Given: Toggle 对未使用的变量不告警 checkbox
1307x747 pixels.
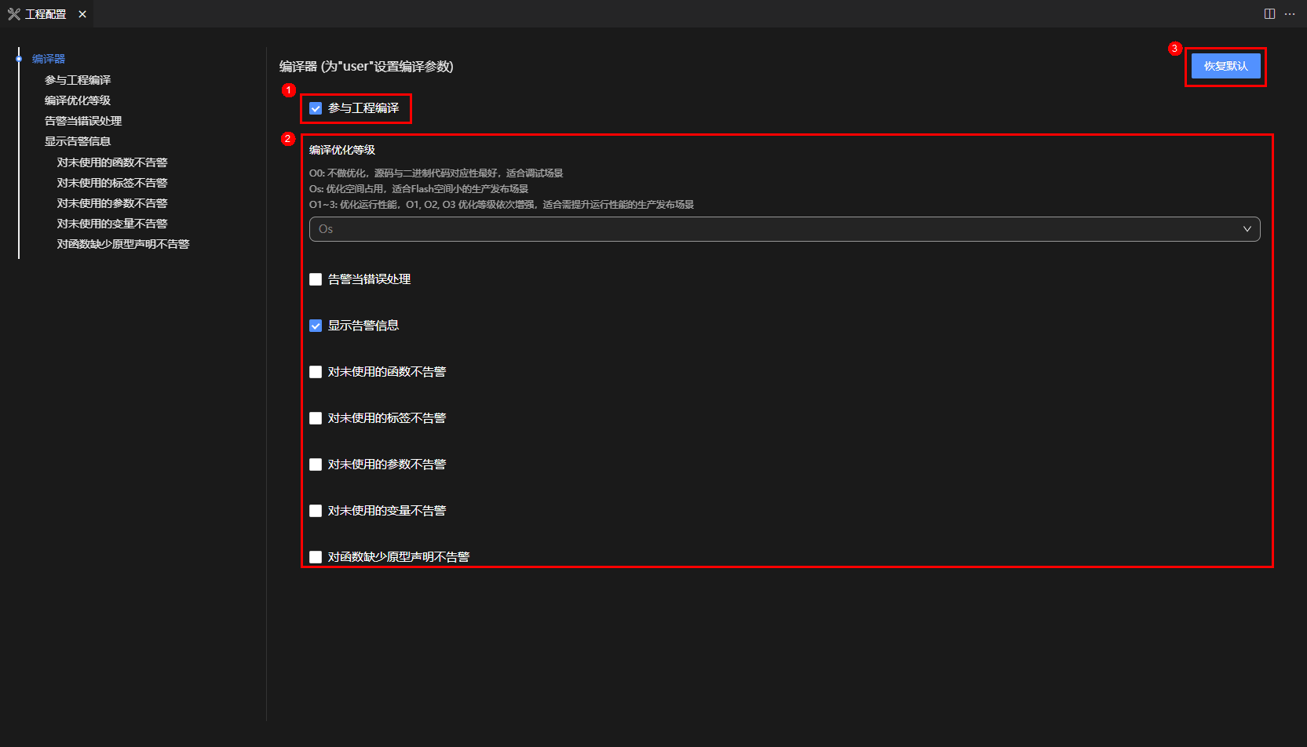Looking at the screenshot, I should [316, 511].
